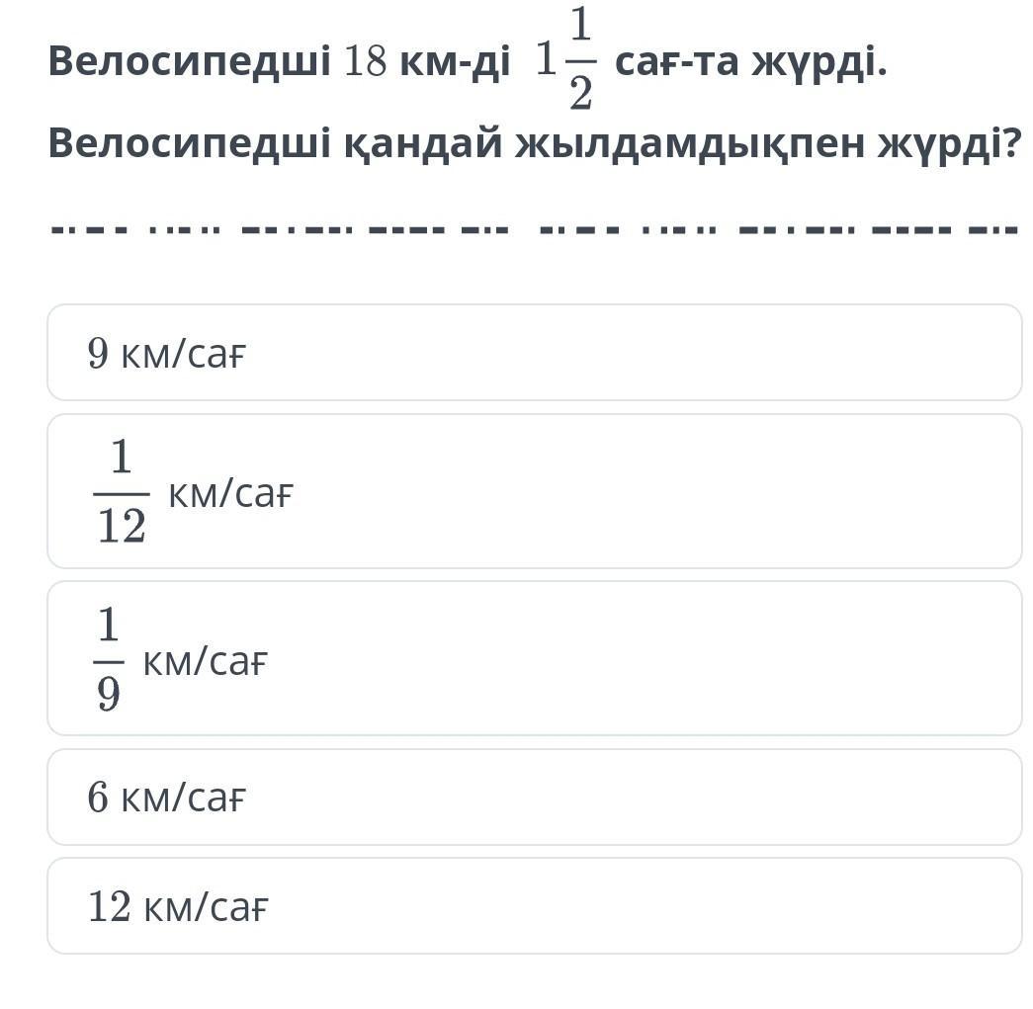Pick the 1/9 км/сағ answer option

pos(534,658)
